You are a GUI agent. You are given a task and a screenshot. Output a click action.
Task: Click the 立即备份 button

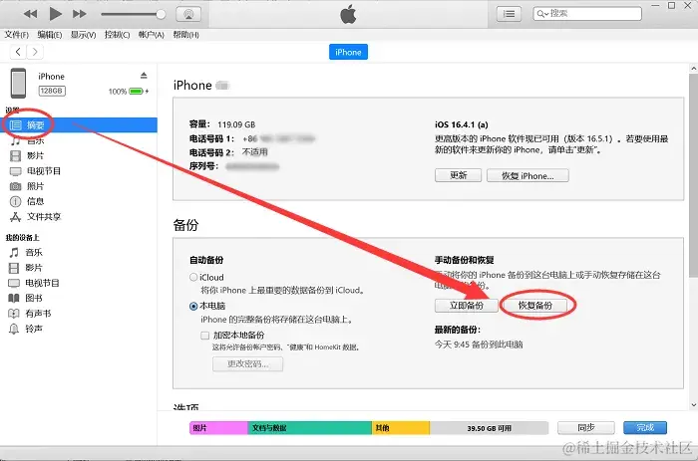[x=466, y=306]
